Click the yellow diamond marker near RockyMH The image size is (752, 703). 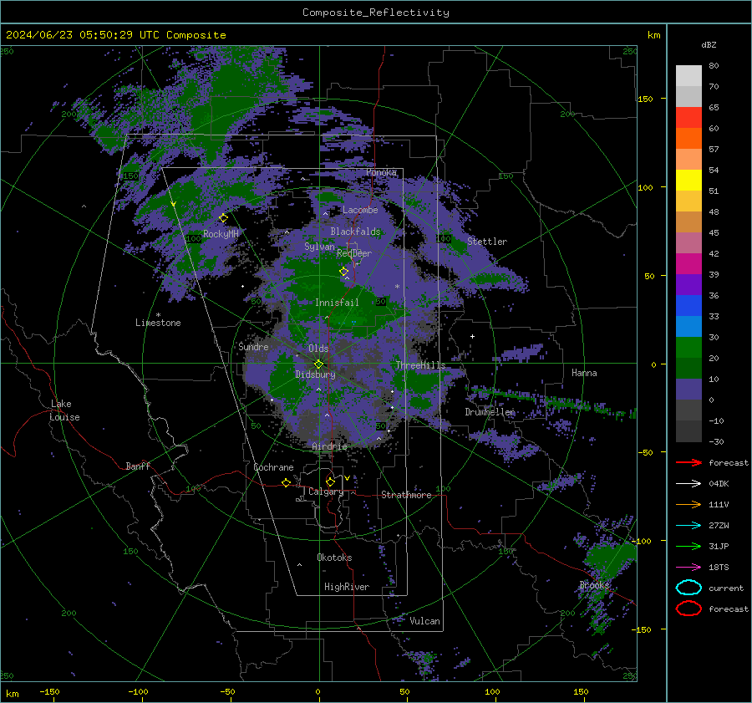223,218
